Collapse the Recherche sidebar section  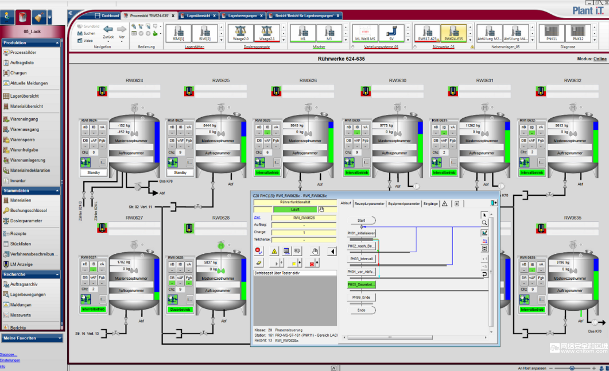[57, 275]
